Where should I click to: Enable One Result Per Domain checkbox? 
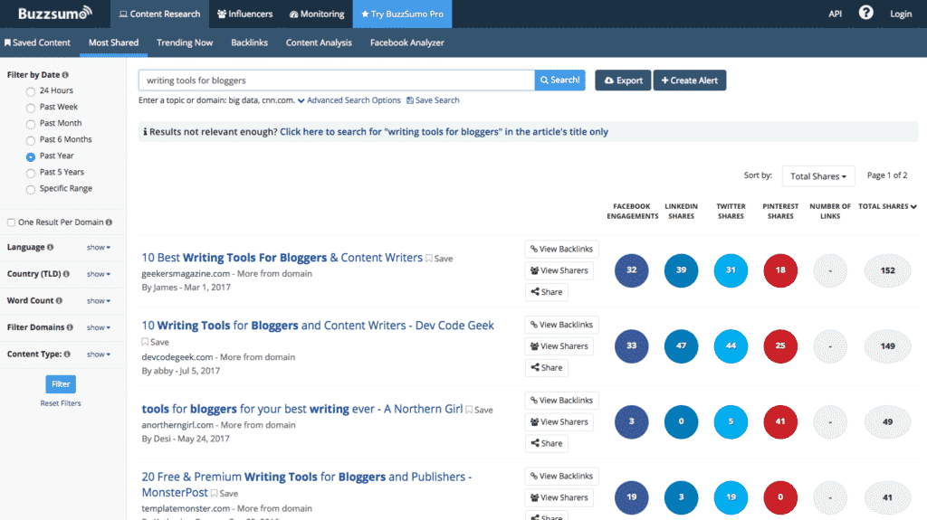click(x=11, y=222)
